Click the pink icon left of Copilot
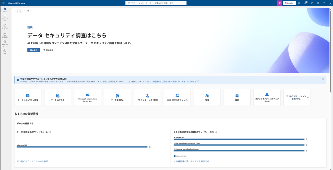Viewport: 333px width, 170px height. click(279, 3)
